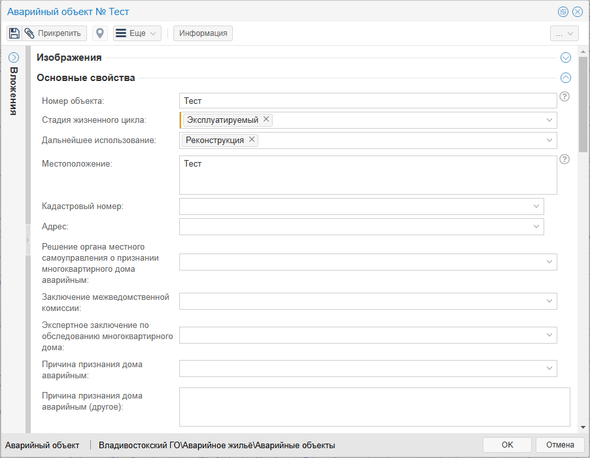Click the save floppy disk icon

pyautogui.click(x=14, y=33)
